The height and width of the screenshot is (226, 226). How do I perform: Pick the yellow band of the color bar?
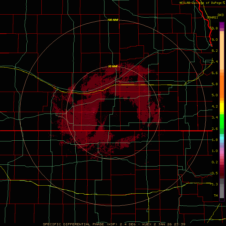(x=222, y=107)
